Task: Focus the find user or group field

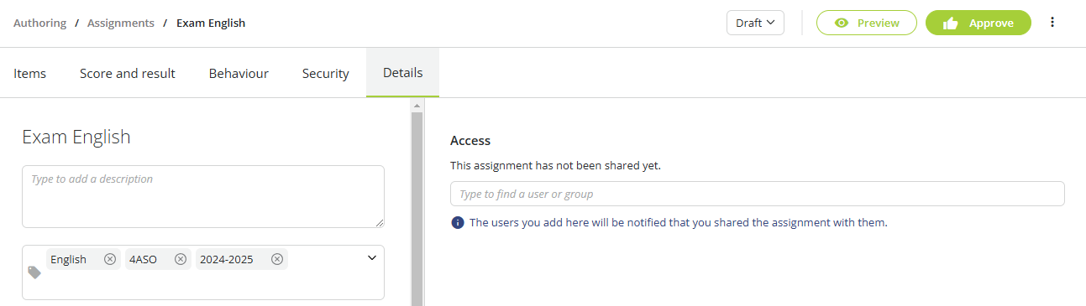Action: (x=758, y=194)
